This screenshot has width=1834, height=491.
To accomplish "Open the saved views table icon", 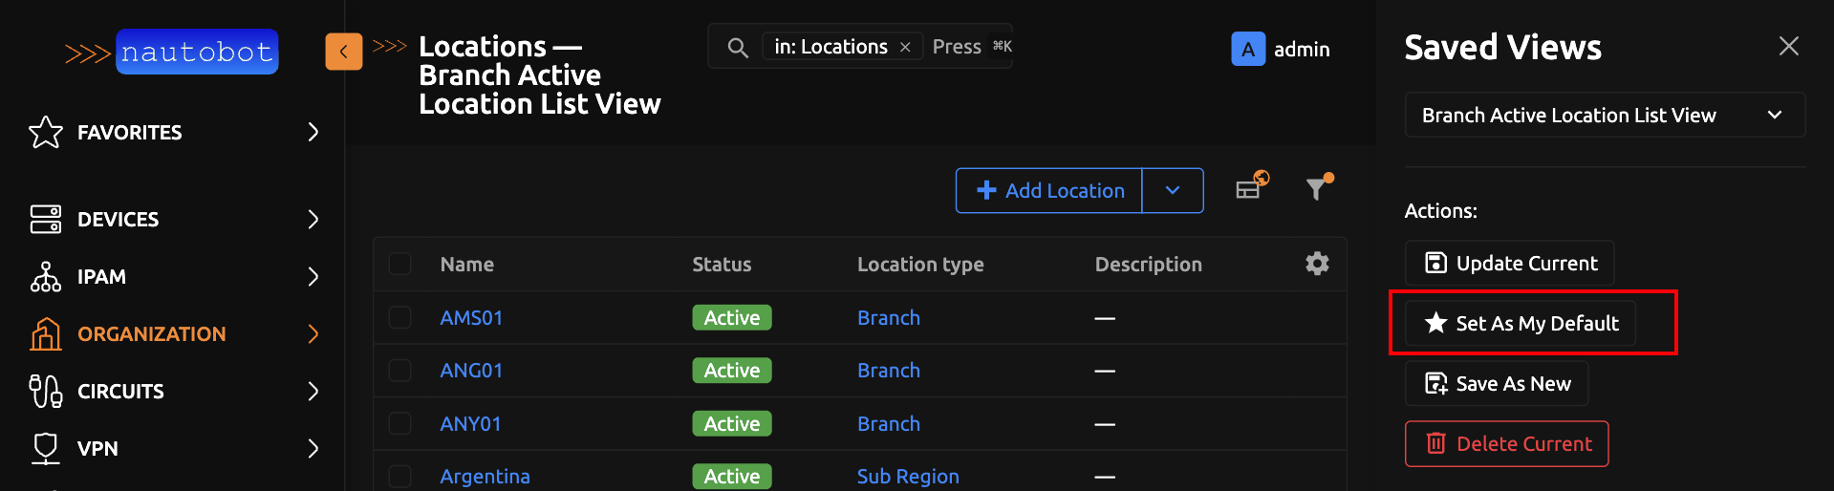I will click(x=1250, y=188).
